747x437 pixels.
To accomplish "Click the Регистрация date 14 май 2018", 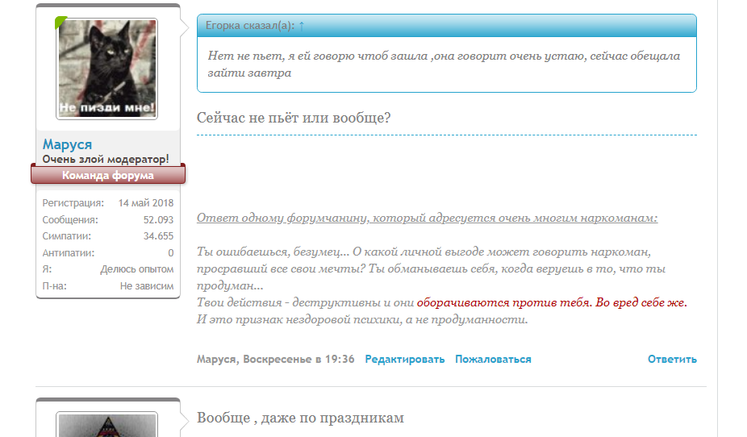I will (146, 203).
